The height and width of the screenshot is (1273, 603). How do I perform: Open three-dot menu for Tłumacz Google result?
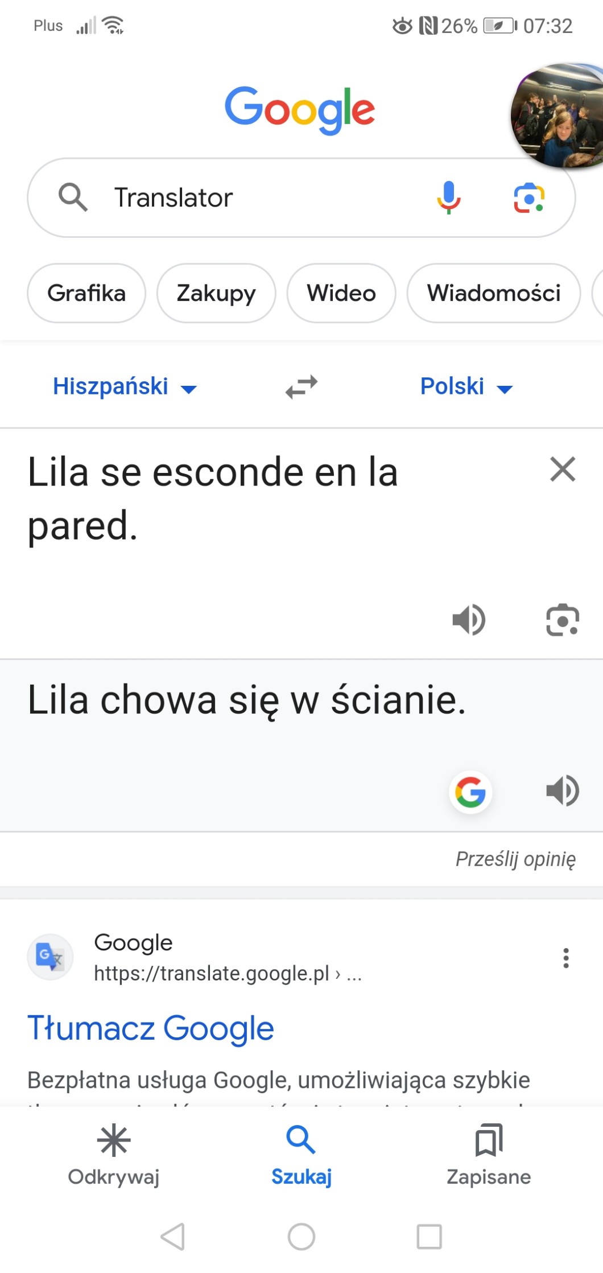(x=565, y=958)
